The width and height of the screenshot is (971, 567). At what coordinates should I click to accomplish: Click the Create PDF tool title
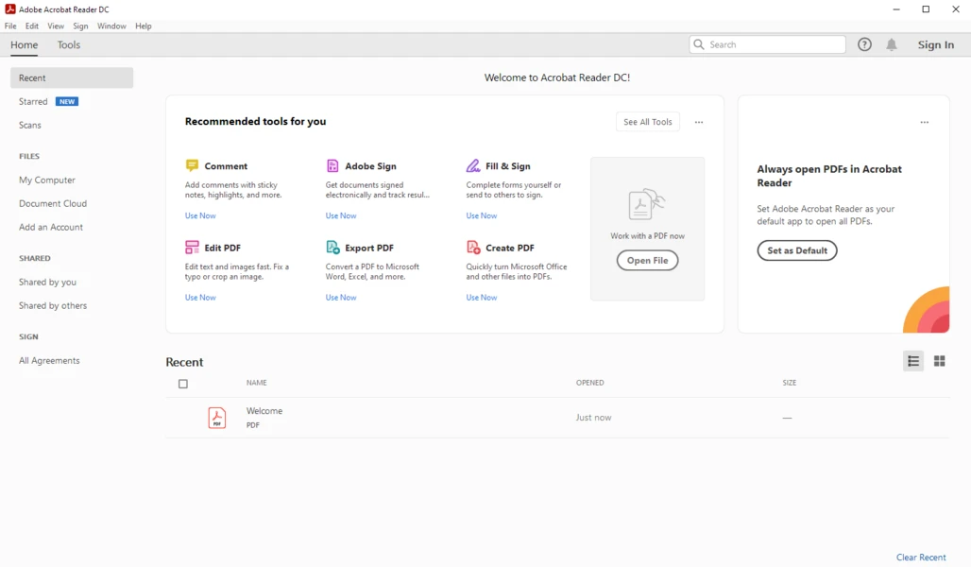pyautogui.click(x=510, y=248)
